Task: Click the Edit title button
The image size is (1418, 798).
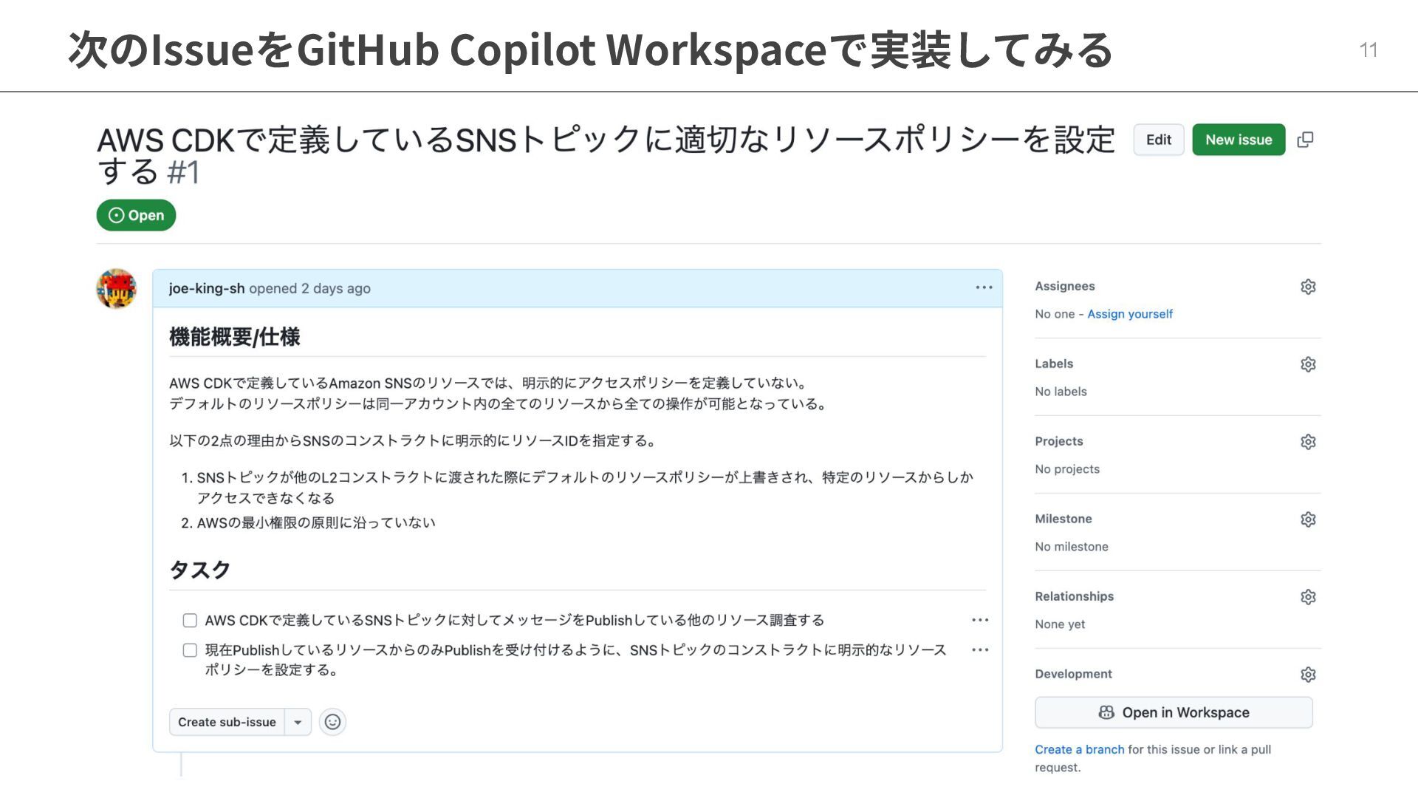Action: [1158, 140]
